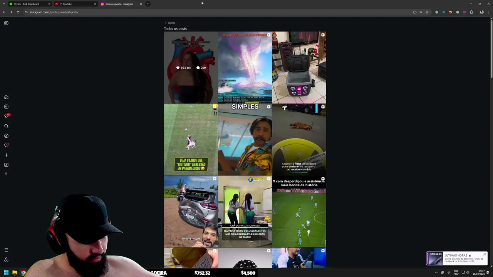The height and width of the screenshot is (277, 493).
Task: Bookmark this page with the star icon
Action: pos(427,12)
